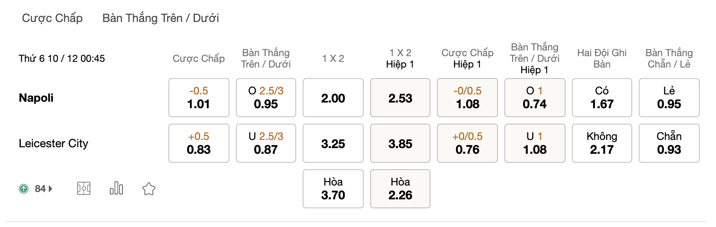Click the green up-arrow circle icon
Screen dimensions: 716x227
[24, 189]
